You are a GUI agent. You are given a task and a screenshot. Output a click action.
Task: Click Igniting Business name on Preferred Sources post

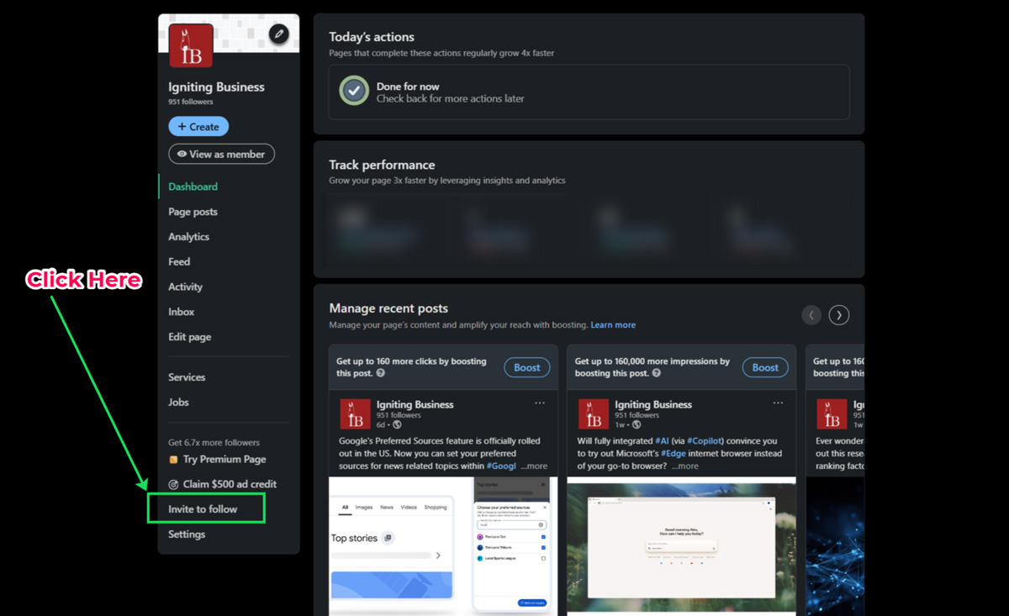pos(415,404)
